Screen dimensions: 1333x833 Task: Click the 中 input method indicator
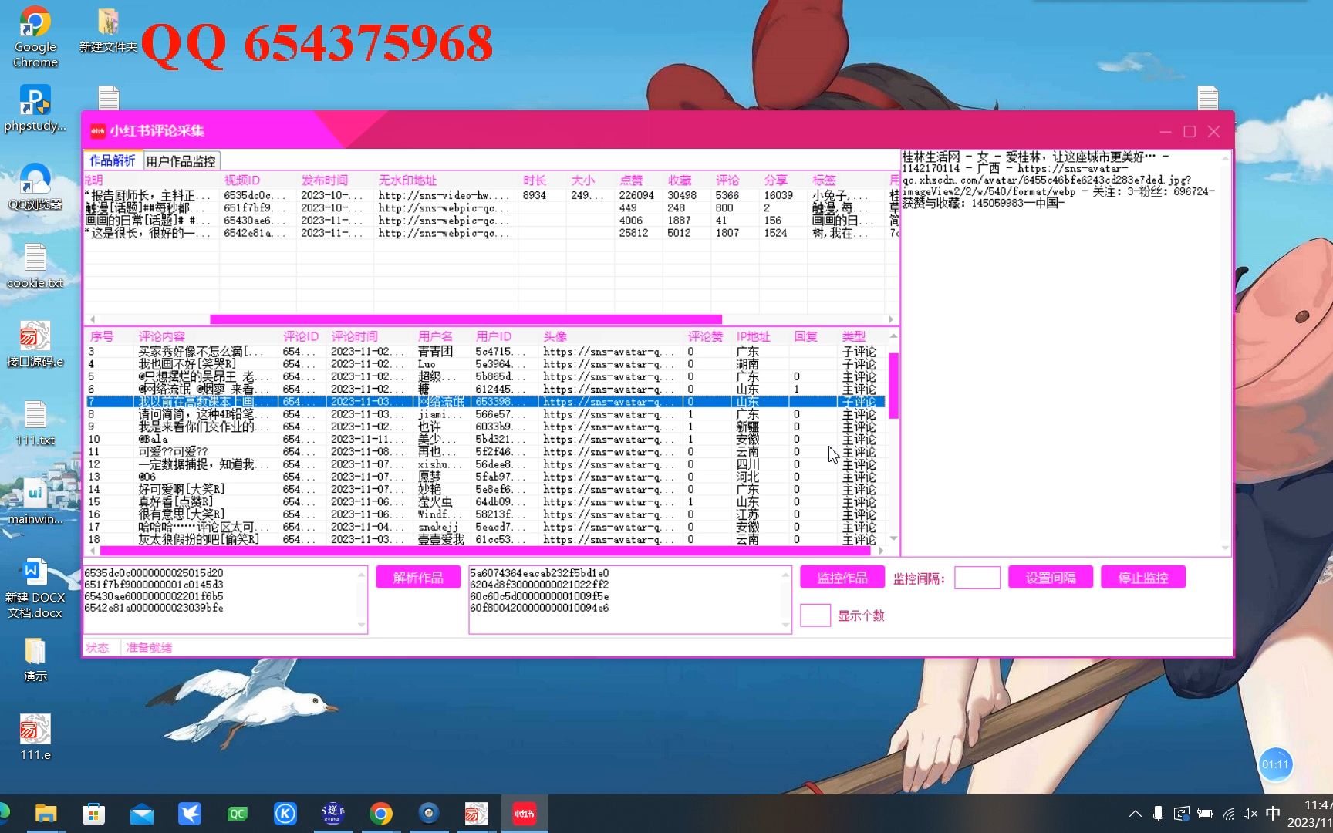pos(1274,814)
